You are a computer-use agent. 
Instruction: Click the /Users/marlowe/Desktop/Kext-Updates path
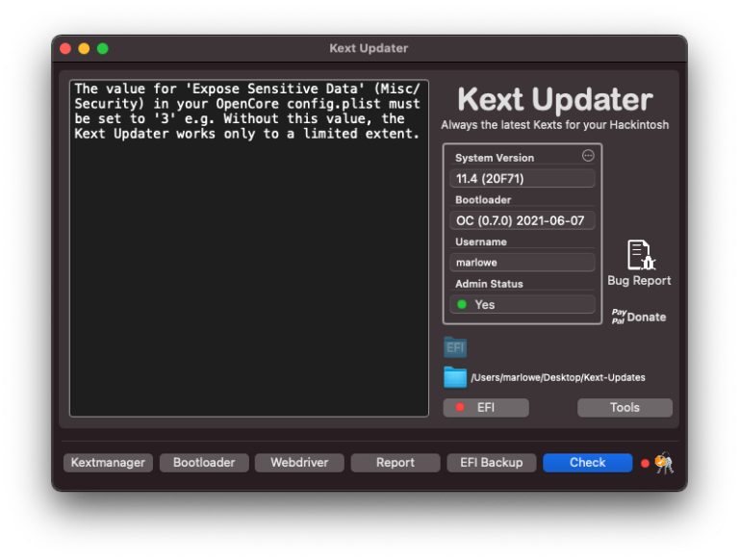pyautogui.click(x=558, y=377)
